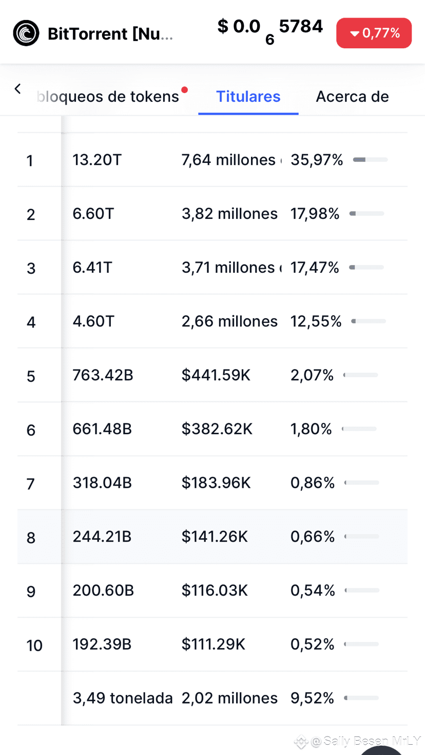Click the red notification dot on token unlocks
425x755 pixels.
[184, 90]
